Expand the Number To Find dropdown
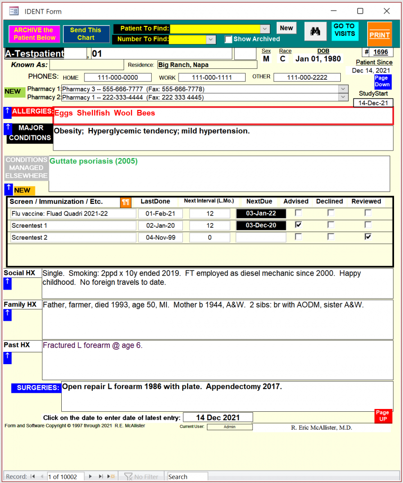The height and width of the screenshot is (483, 403). tap(211, 40)
